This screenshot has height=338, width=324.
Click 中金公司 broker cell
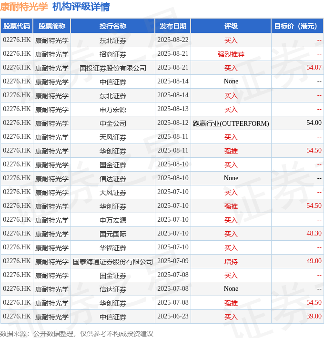(x=112, y=123)
